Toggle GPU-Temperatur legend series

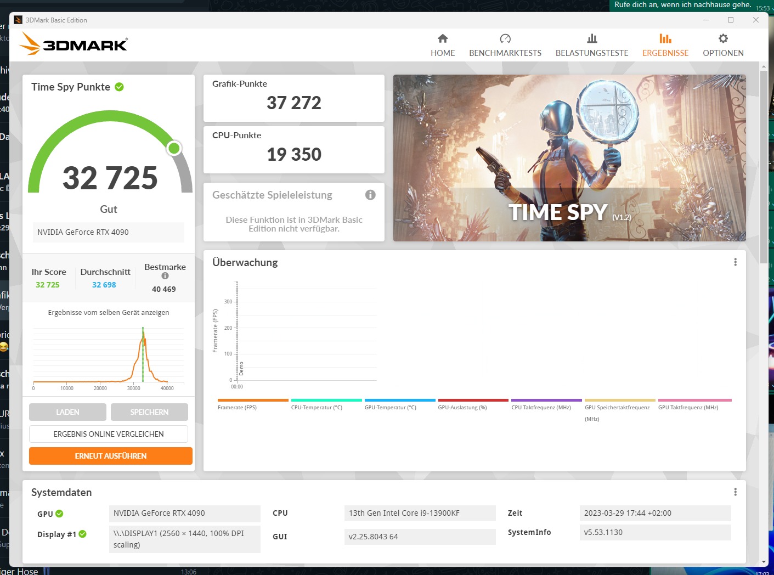point(399,404)
